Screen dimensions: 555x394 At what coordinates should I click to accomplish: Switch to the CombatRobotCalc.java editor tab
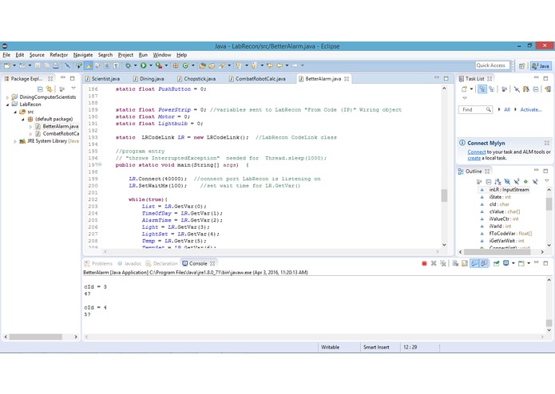(x=257, y=79)
